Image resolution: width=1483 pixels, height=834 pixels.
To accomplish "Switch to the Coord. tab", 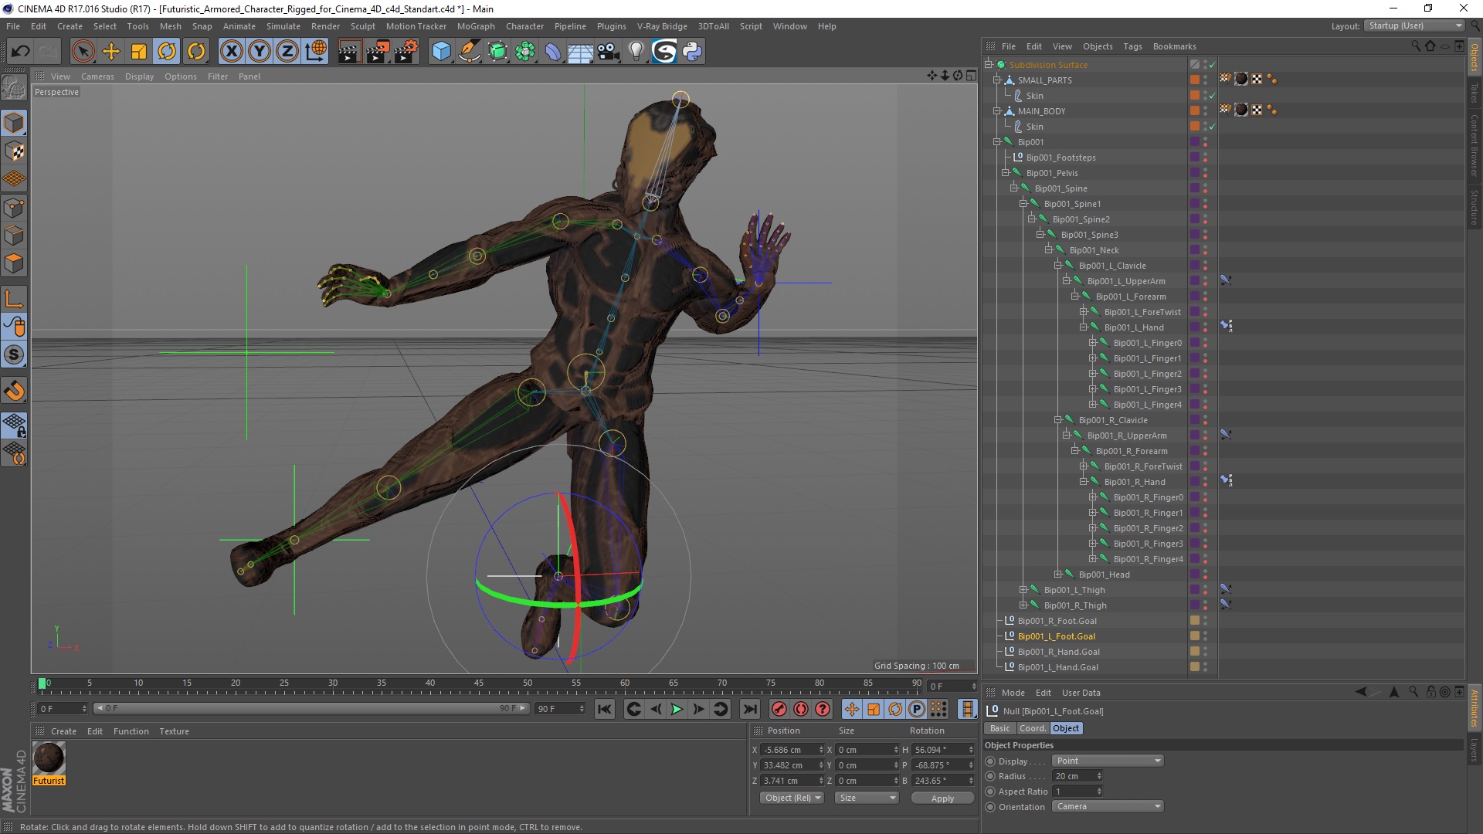I will [x=1032, y=728].
